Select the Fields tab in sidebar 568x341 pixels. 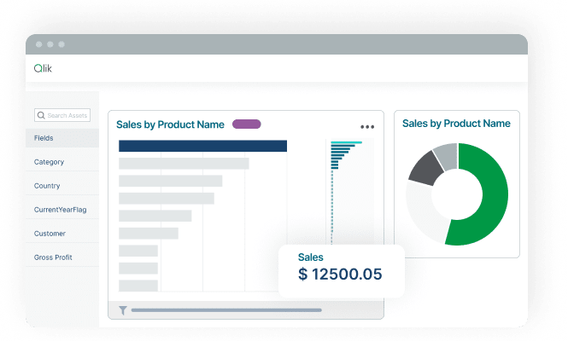[x=62, y=138]
